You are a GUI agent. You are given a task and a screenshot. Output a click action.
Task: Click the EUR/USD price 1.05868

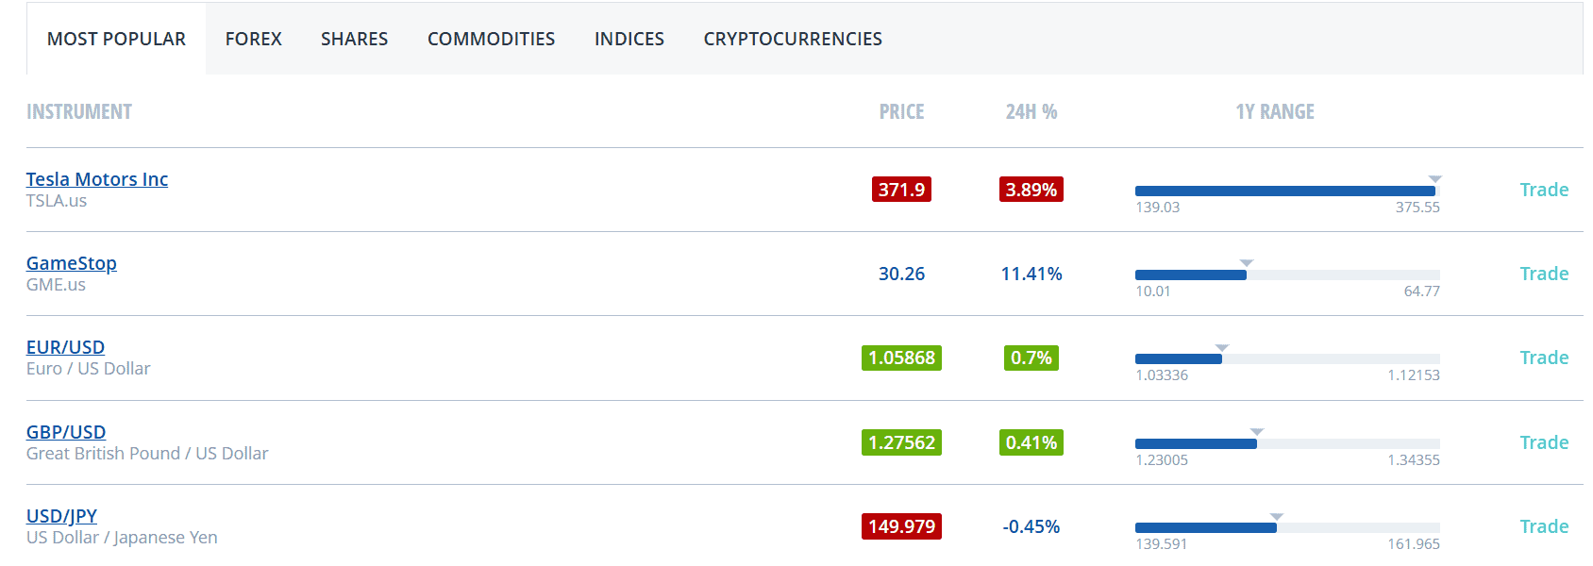click(x=901, y=358)
